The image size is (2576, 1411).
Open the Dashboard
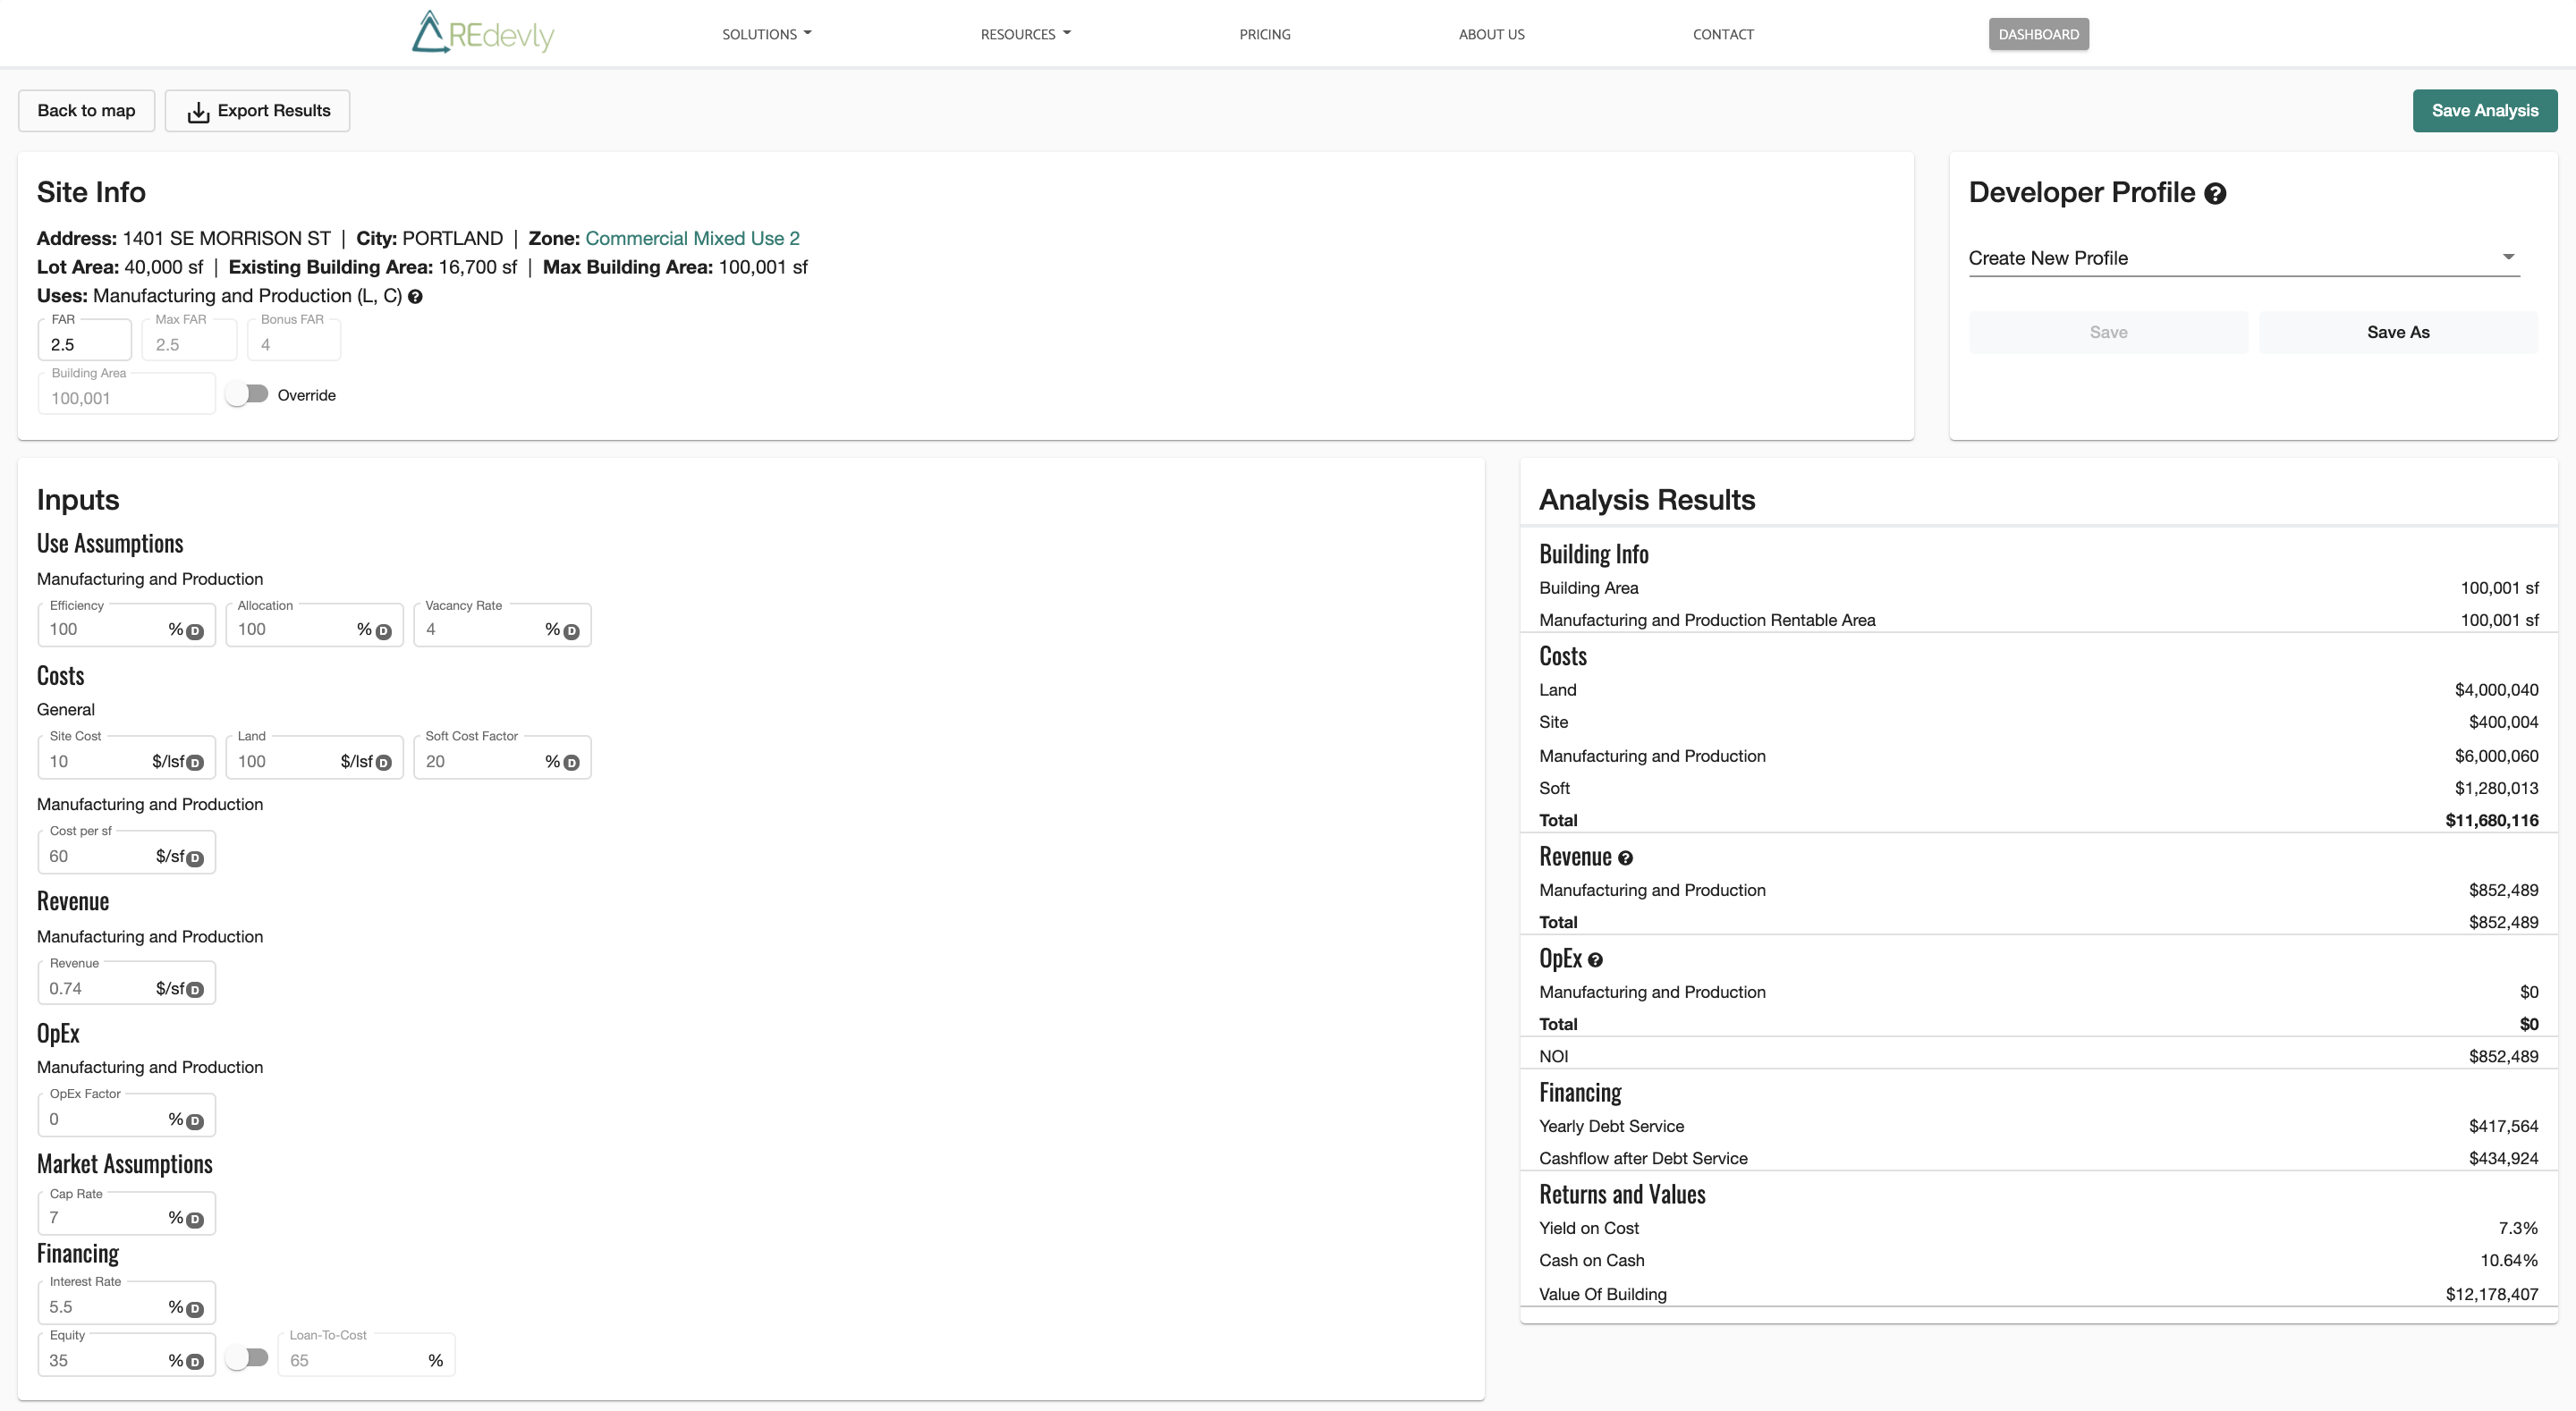2038,34
